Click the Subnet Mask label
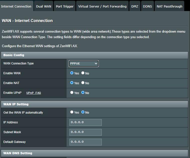The height and width of the screenshot is (158, 190). coord(12,132)
